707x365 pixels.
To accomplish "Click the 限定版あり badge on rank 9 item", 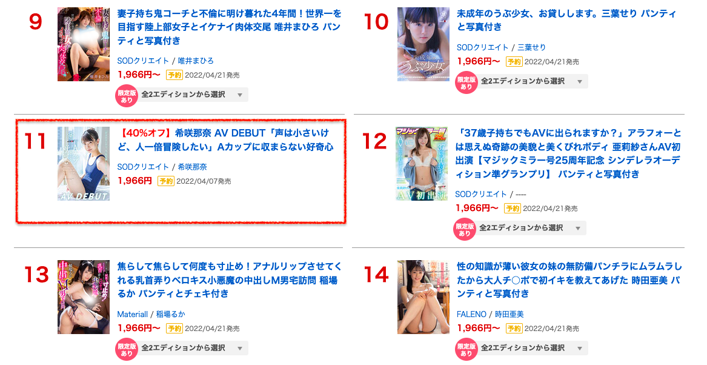I will pyautogui.click(x=127, y=96).
